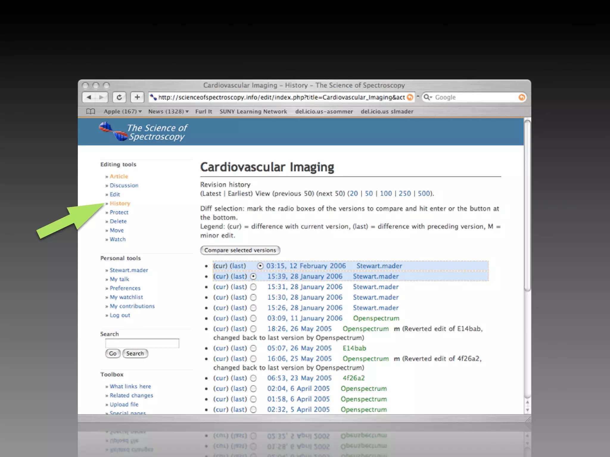
Task: Click the Compare selected versions button
Action: 240,250
